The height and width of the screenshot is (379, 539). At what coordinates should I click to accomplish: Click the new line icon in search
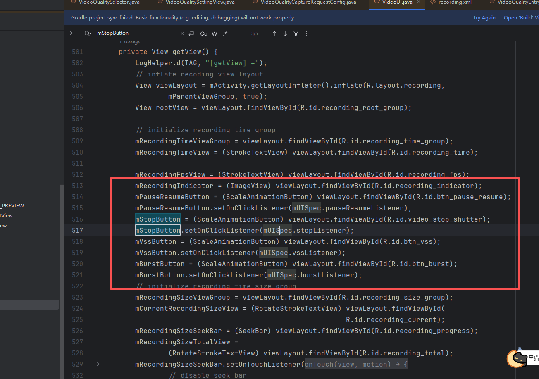tap(191, 33)
